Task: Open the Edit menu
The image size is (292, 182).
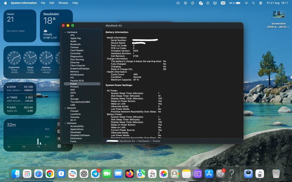Action: pos(52,3)
